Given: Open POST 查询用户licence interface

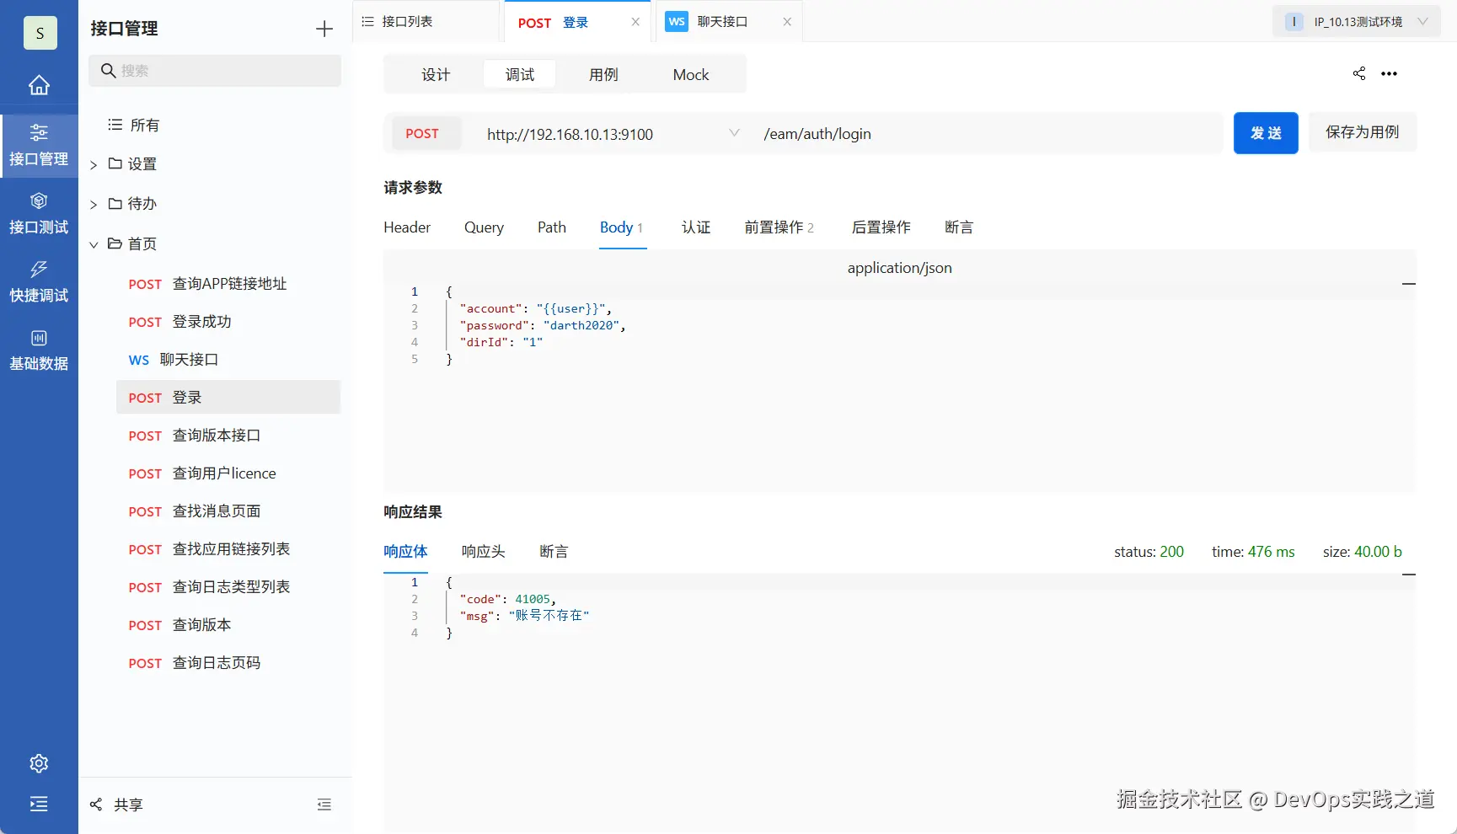Looking at the screenshot, I should [x=228, y=473].
